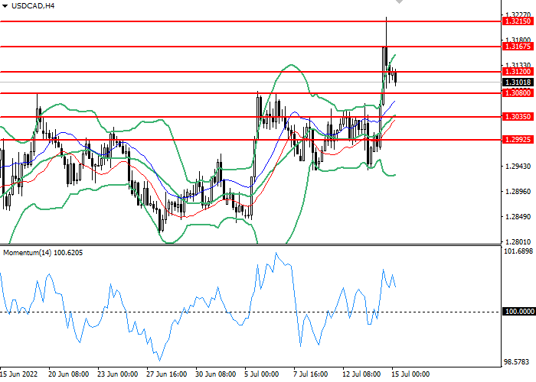The image size is (536, 382).
Task: Click the 101.6898 momentum scale value
Action: click(x=517, y=251)
